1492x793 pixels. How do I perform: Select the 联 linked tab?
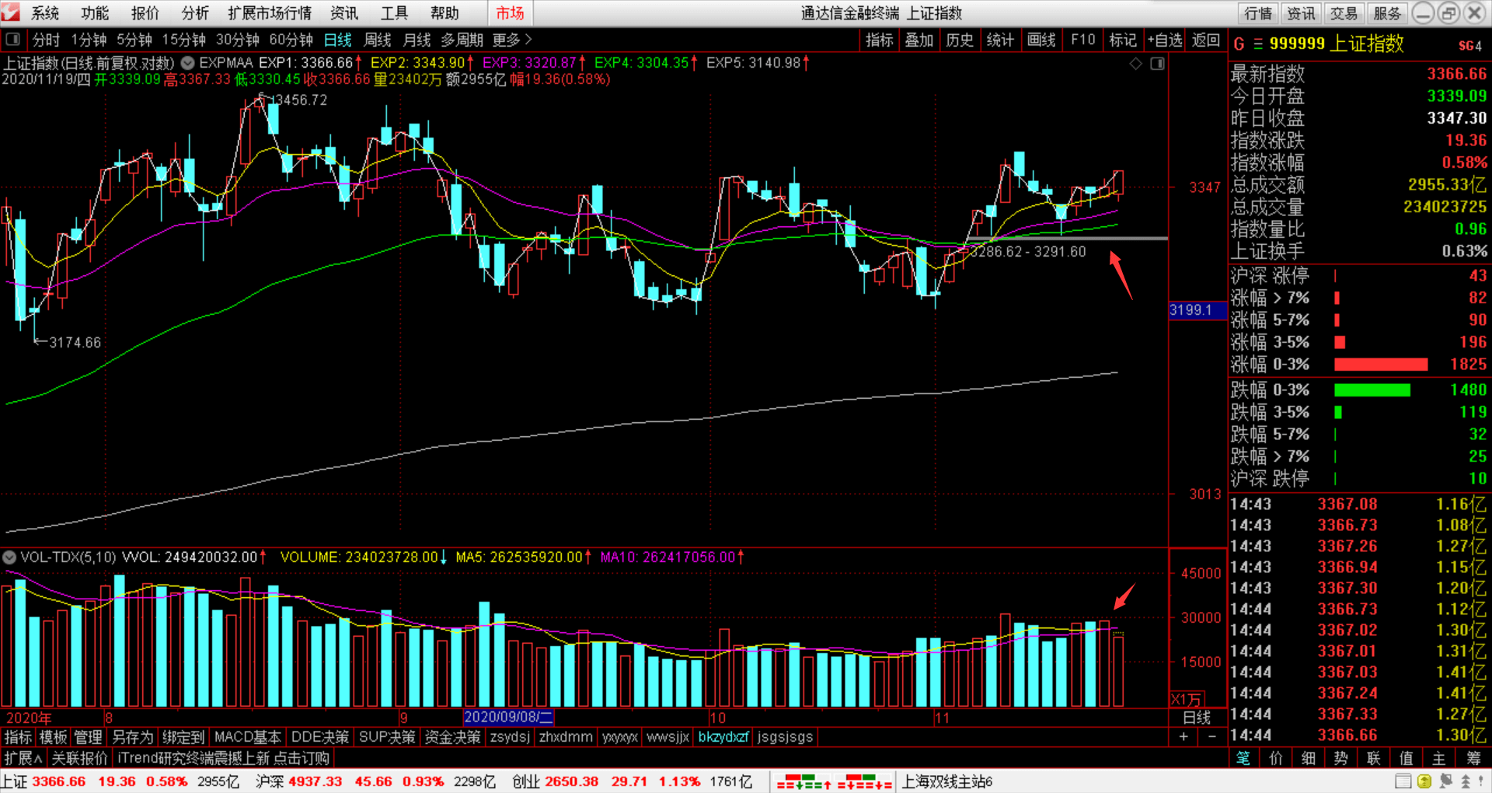point(1374,758)
